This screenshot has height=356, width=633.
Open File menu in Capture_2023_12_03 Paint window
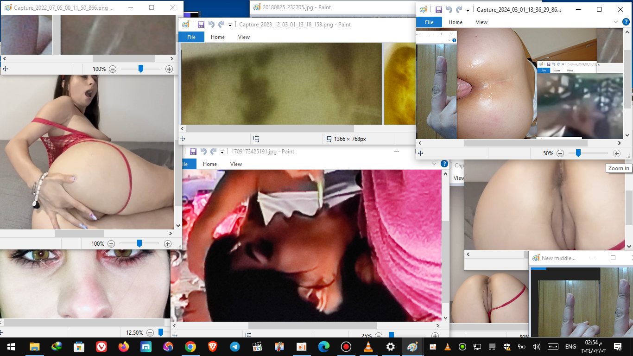pyautogui.click(x=191, y=37)
